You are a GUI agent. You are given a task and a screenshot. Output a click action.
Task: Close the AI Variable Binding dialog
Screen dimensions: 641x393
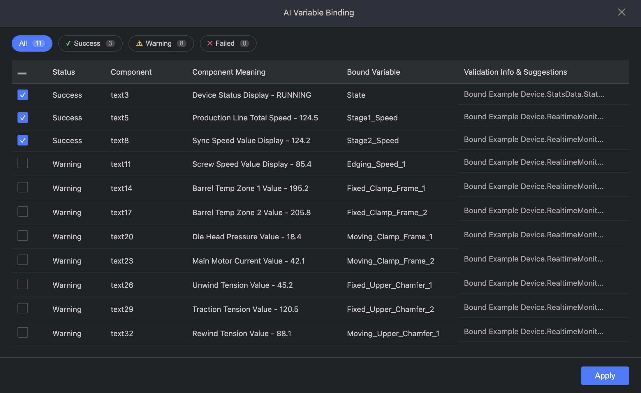[x=621, y=12]
